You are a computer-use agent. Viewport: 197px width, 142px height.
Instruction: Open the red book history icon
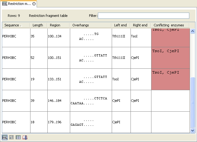click(25, 137)
